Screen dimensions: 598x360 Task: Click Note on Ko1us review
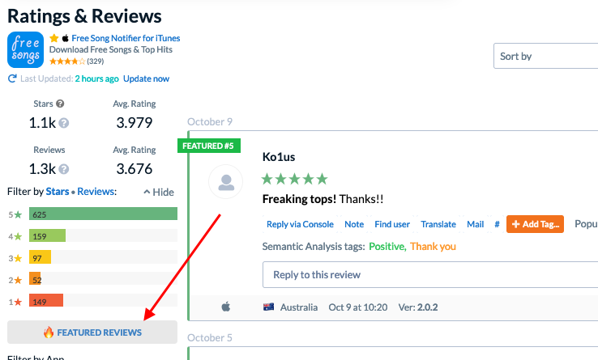(x=354, y=224)
